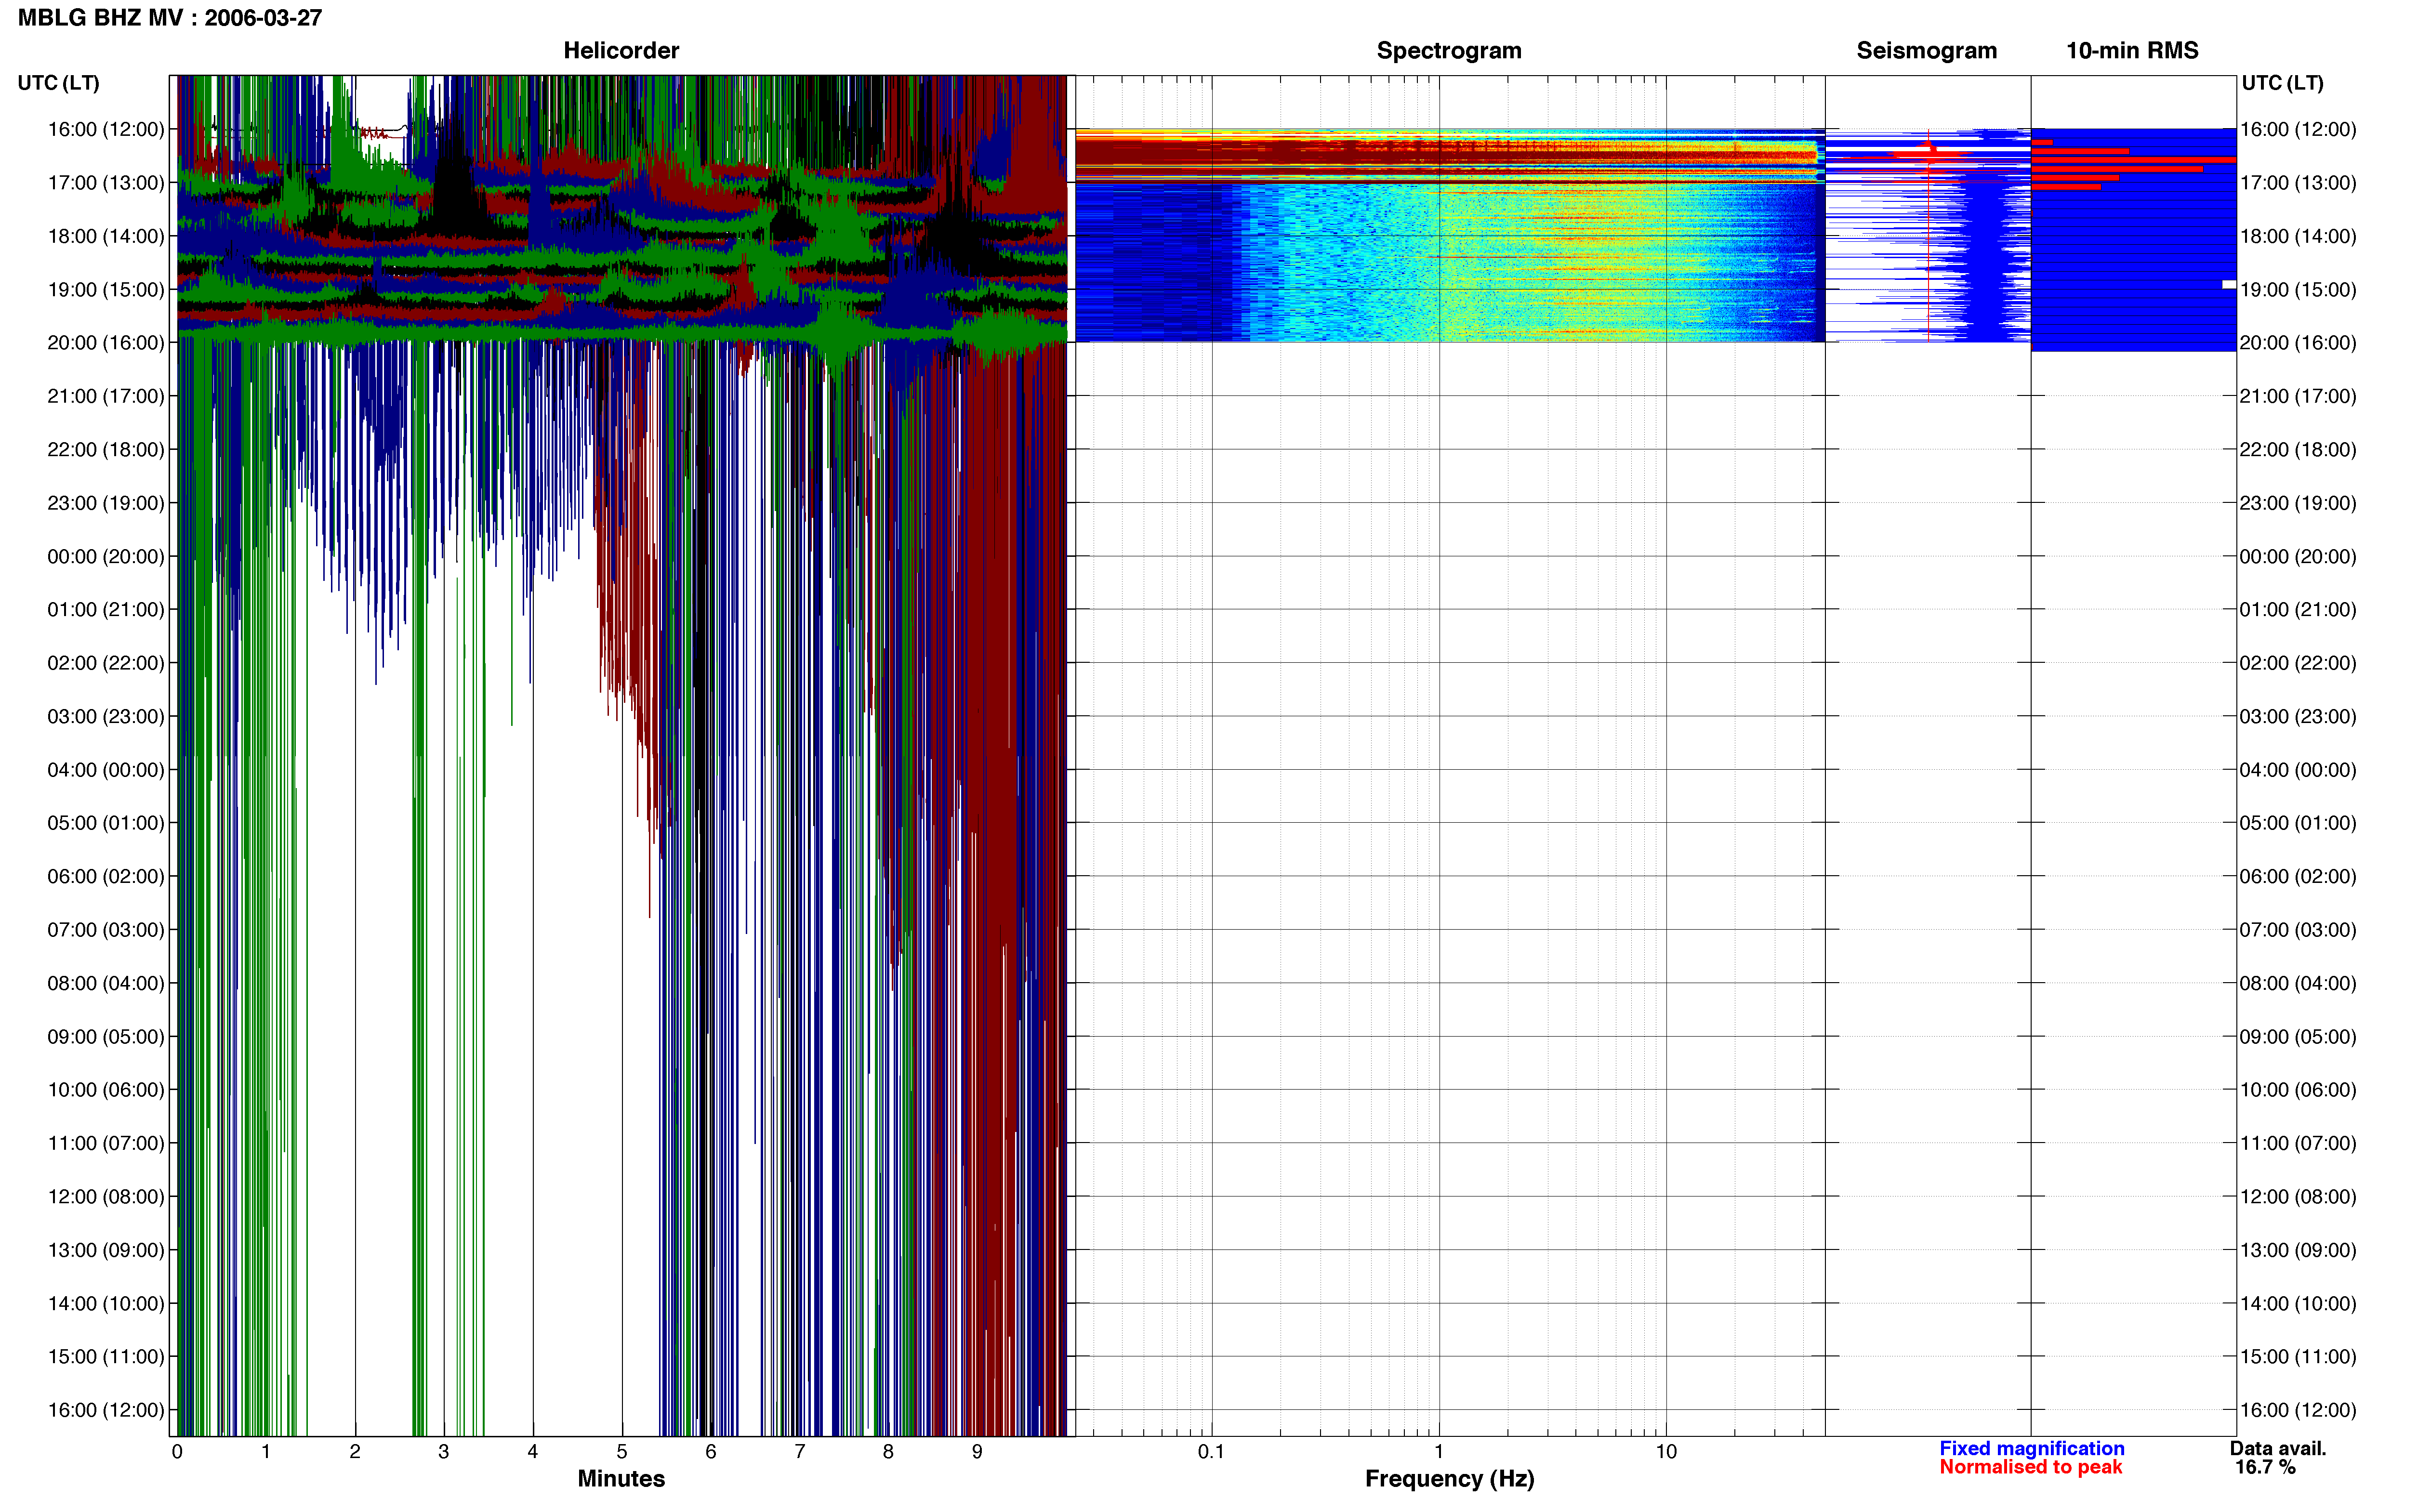Click the left axis label 00:00 (20:00)
Screen dimensions: 2418x1512
(106, 556)
